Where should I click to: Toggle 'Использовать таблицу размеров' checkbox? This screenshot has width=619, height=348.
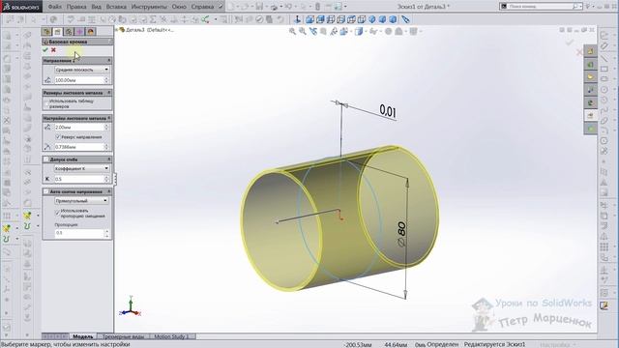click(46, 103)
